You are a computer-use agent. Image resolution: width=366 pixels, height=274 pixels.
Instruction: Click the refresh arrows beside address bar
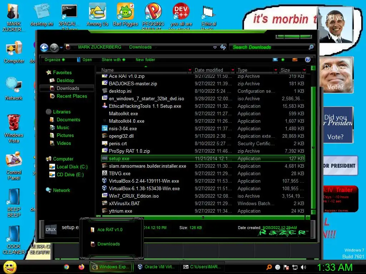pos(223,47)
